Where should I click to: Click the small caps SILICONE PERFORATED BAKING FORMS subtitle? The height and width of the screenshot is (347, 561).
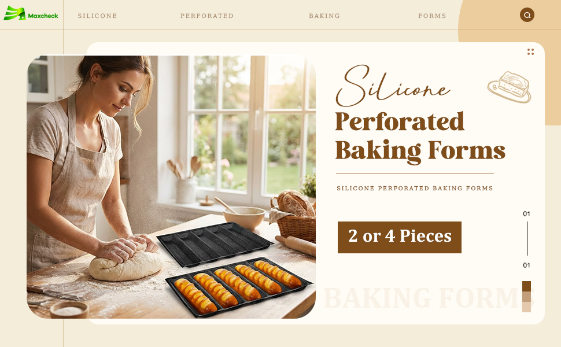(x=415, y=188)
